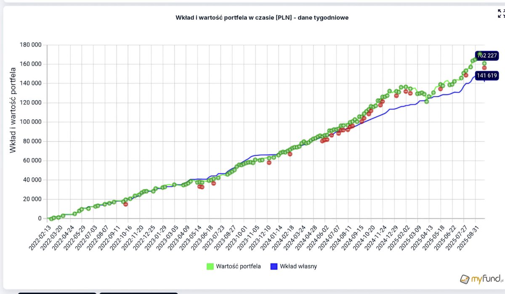Click the chart title 'Wkład i wartość portfela w czasie'
Screen dimensions: 505x294
tap(262, 18)
